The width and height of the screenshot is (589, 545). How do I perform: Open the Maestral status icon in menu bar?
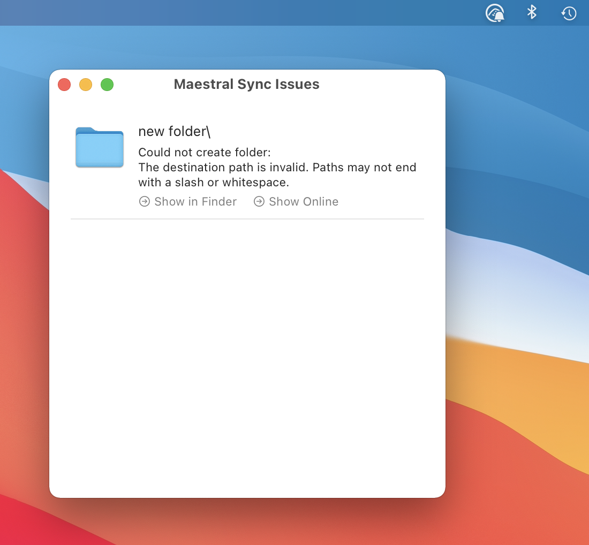coord(495,13)
